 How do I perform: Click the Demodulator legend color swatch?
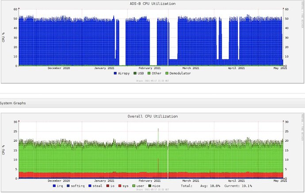click(167, 73)
